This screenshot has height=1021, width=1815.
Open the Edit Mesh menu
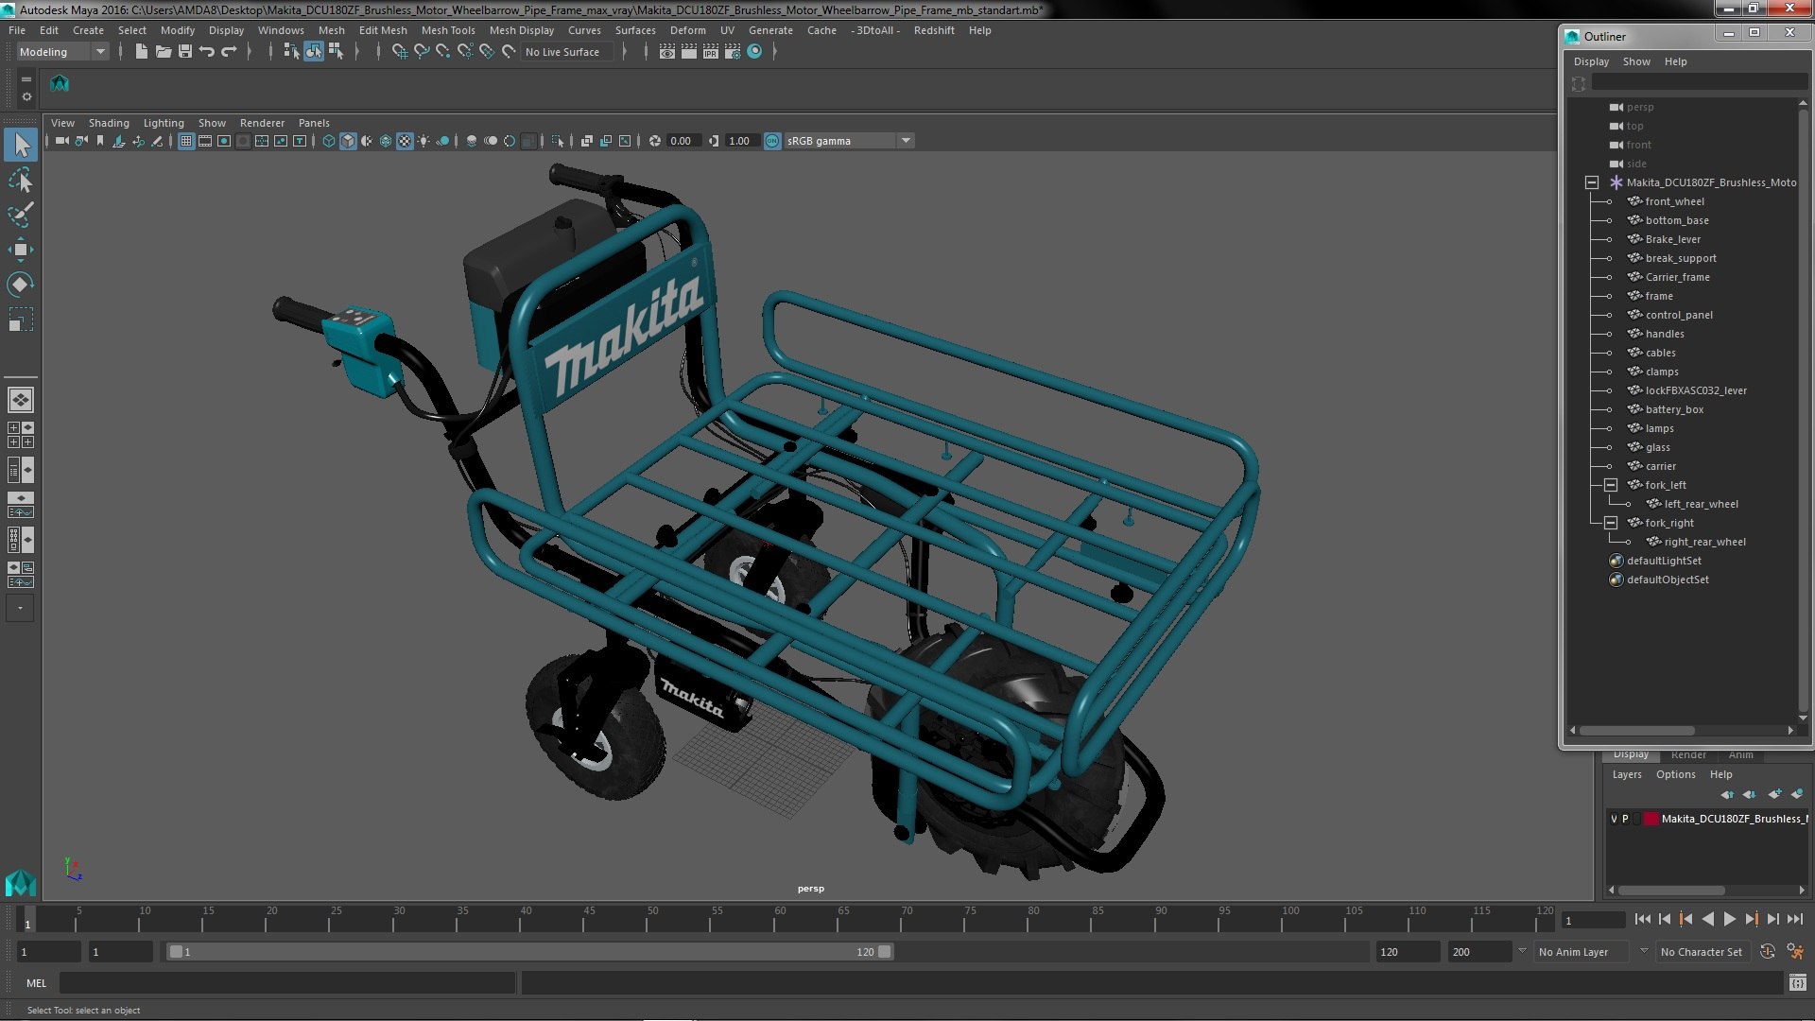[x=383, y=30]
